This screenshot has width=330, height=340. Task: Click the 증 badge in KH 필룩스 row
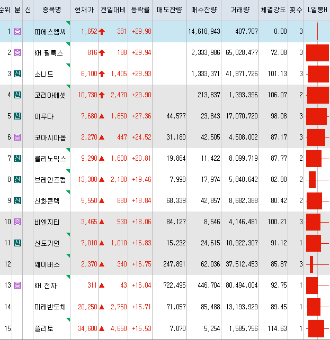17,52
